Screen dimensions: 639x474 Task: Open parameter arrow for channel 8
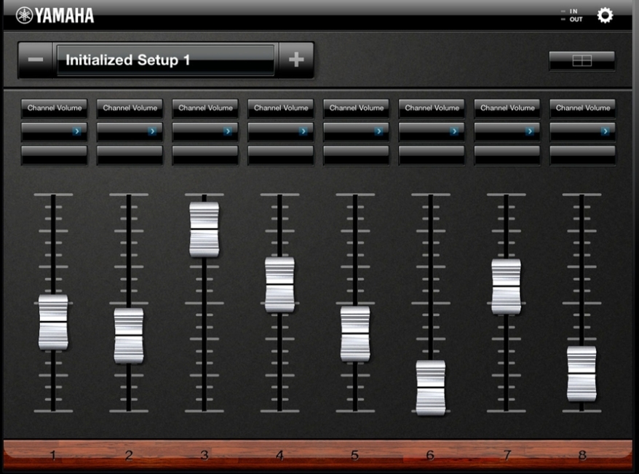606,131
